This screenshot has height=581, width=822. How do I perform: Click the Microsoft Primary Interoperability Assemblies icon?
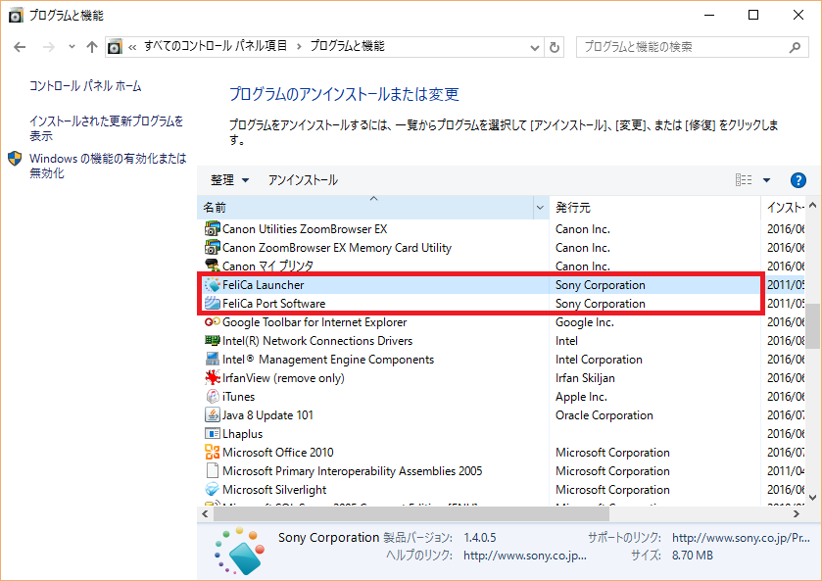(x=213, y=470)
